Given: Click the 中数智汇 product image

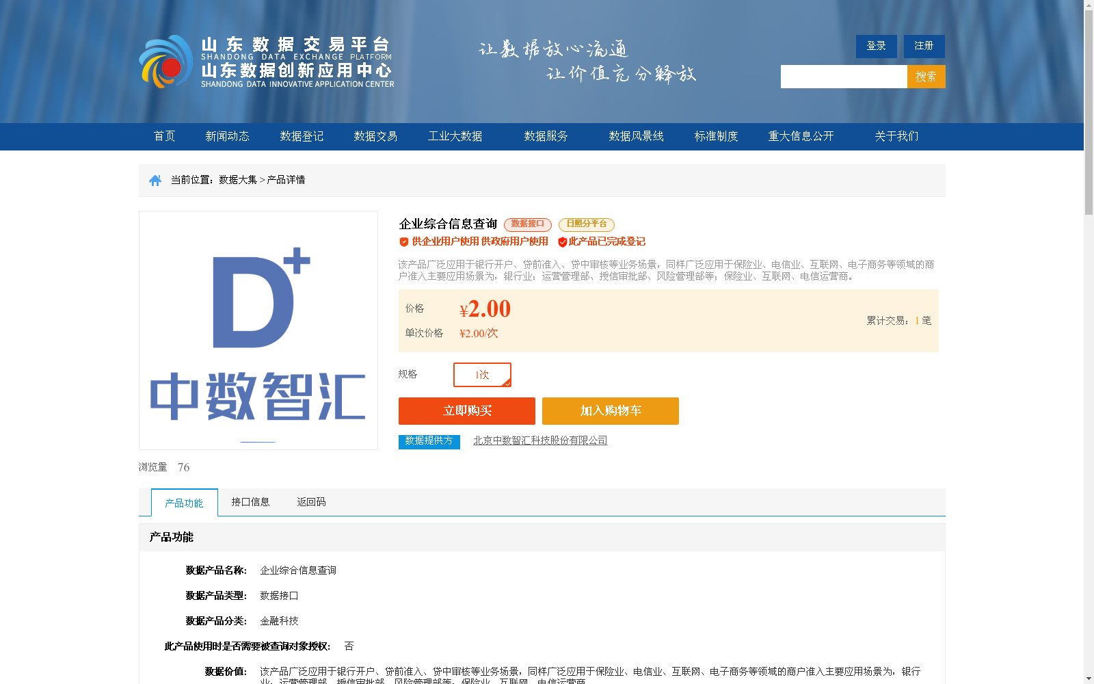Looking at the screenshot, I should [x=258, y=330].
